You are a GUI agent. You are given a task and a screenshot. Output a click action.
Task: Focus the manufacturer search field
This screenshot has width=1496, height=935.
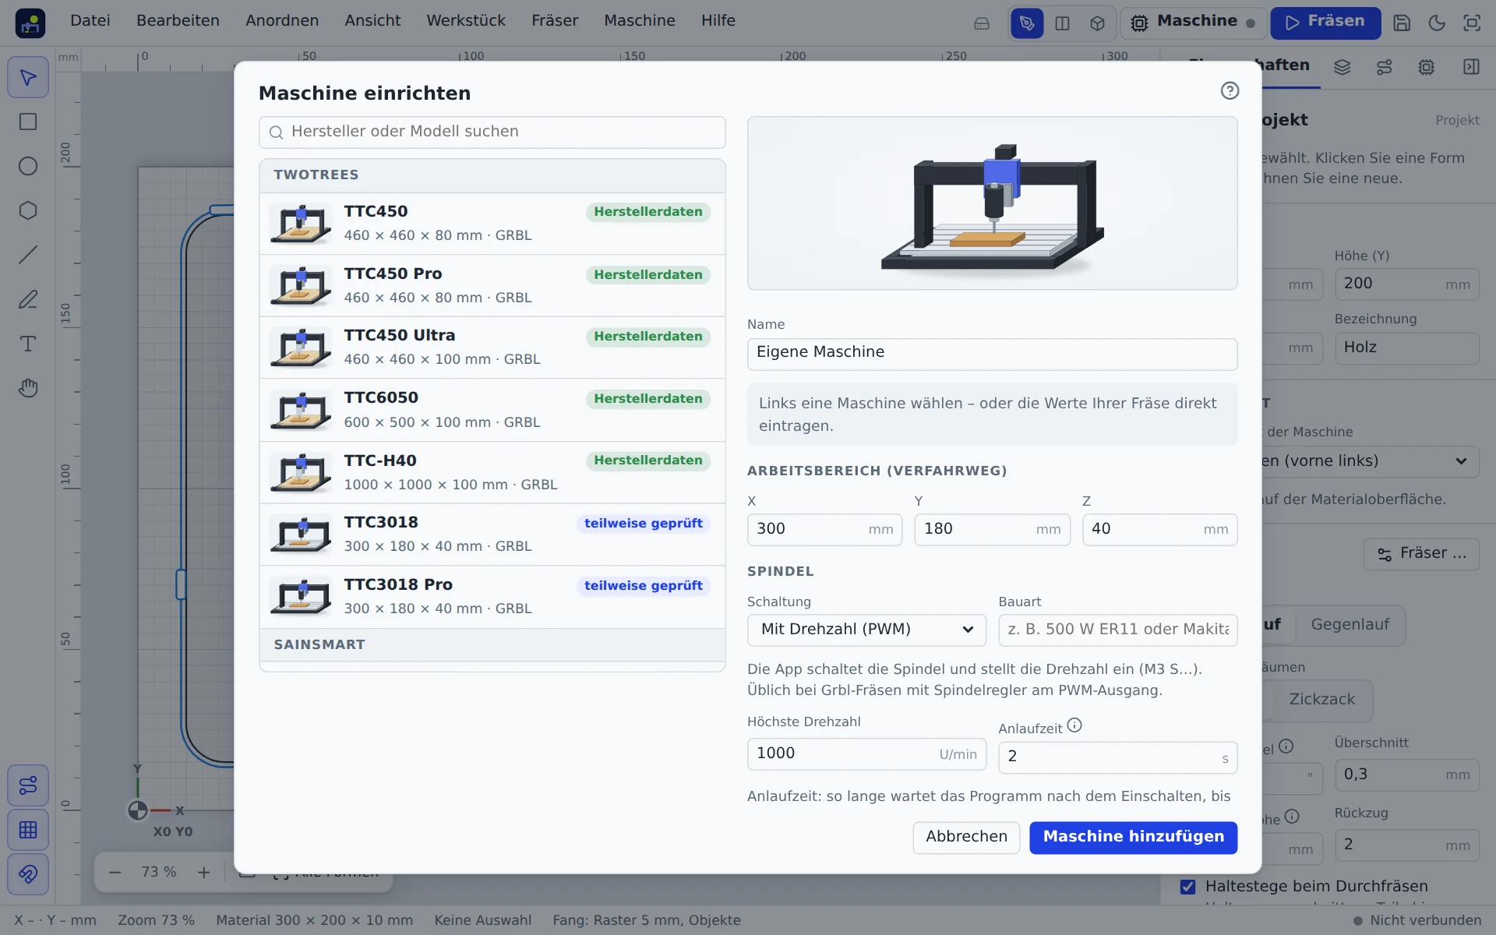click(492, 132)
